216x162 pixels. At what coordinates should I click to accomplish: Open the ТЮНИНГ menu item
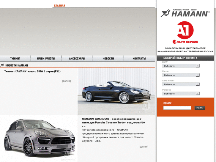tap(15, 59)
